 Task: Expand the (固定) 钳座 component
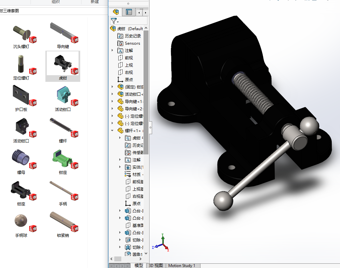coord(112,87)
